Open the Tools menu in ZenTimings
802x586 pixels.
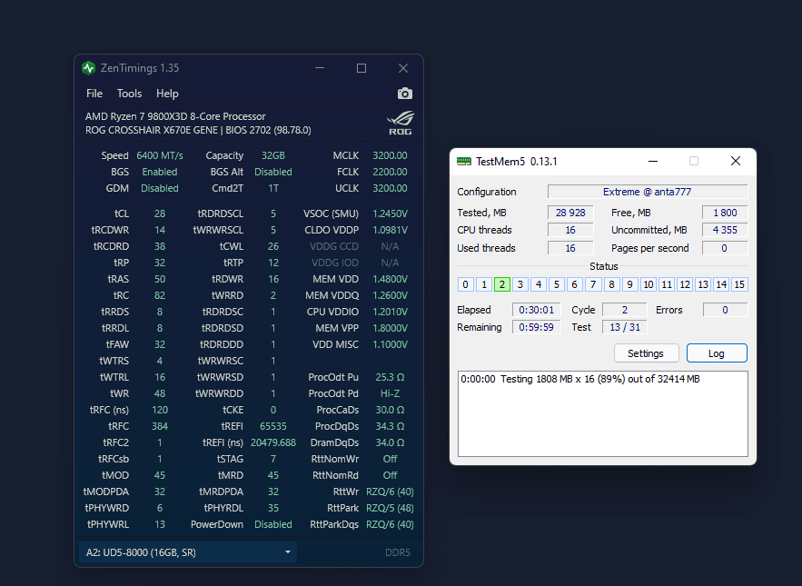[129, 94]
